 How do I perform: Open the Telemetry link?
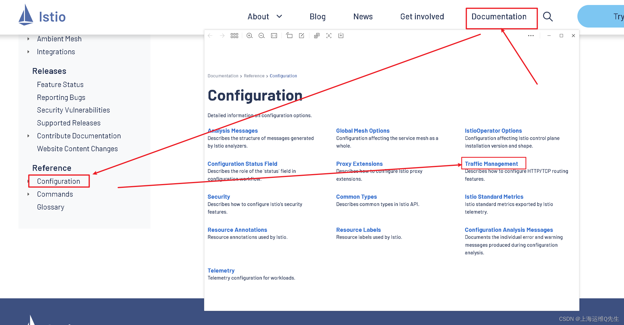pos(221,270)
